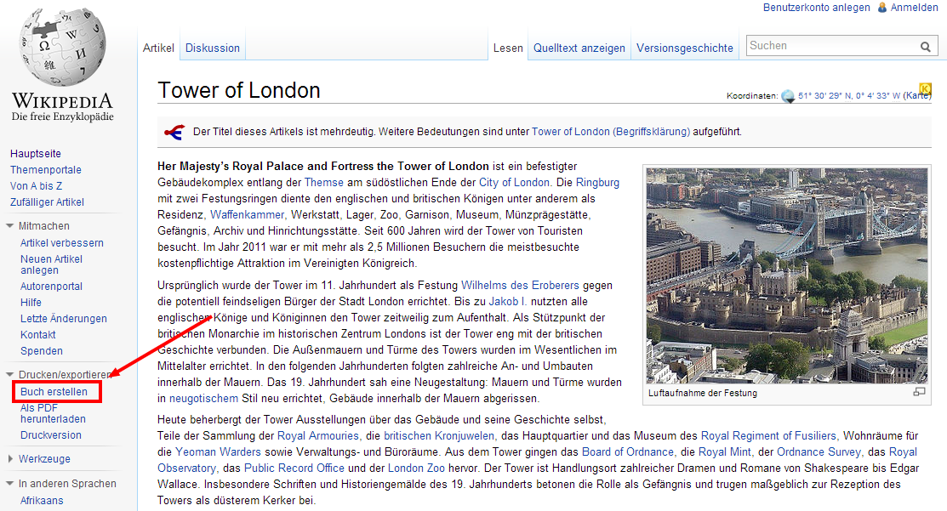Open Zufälliger Artikel

point(47,202)
